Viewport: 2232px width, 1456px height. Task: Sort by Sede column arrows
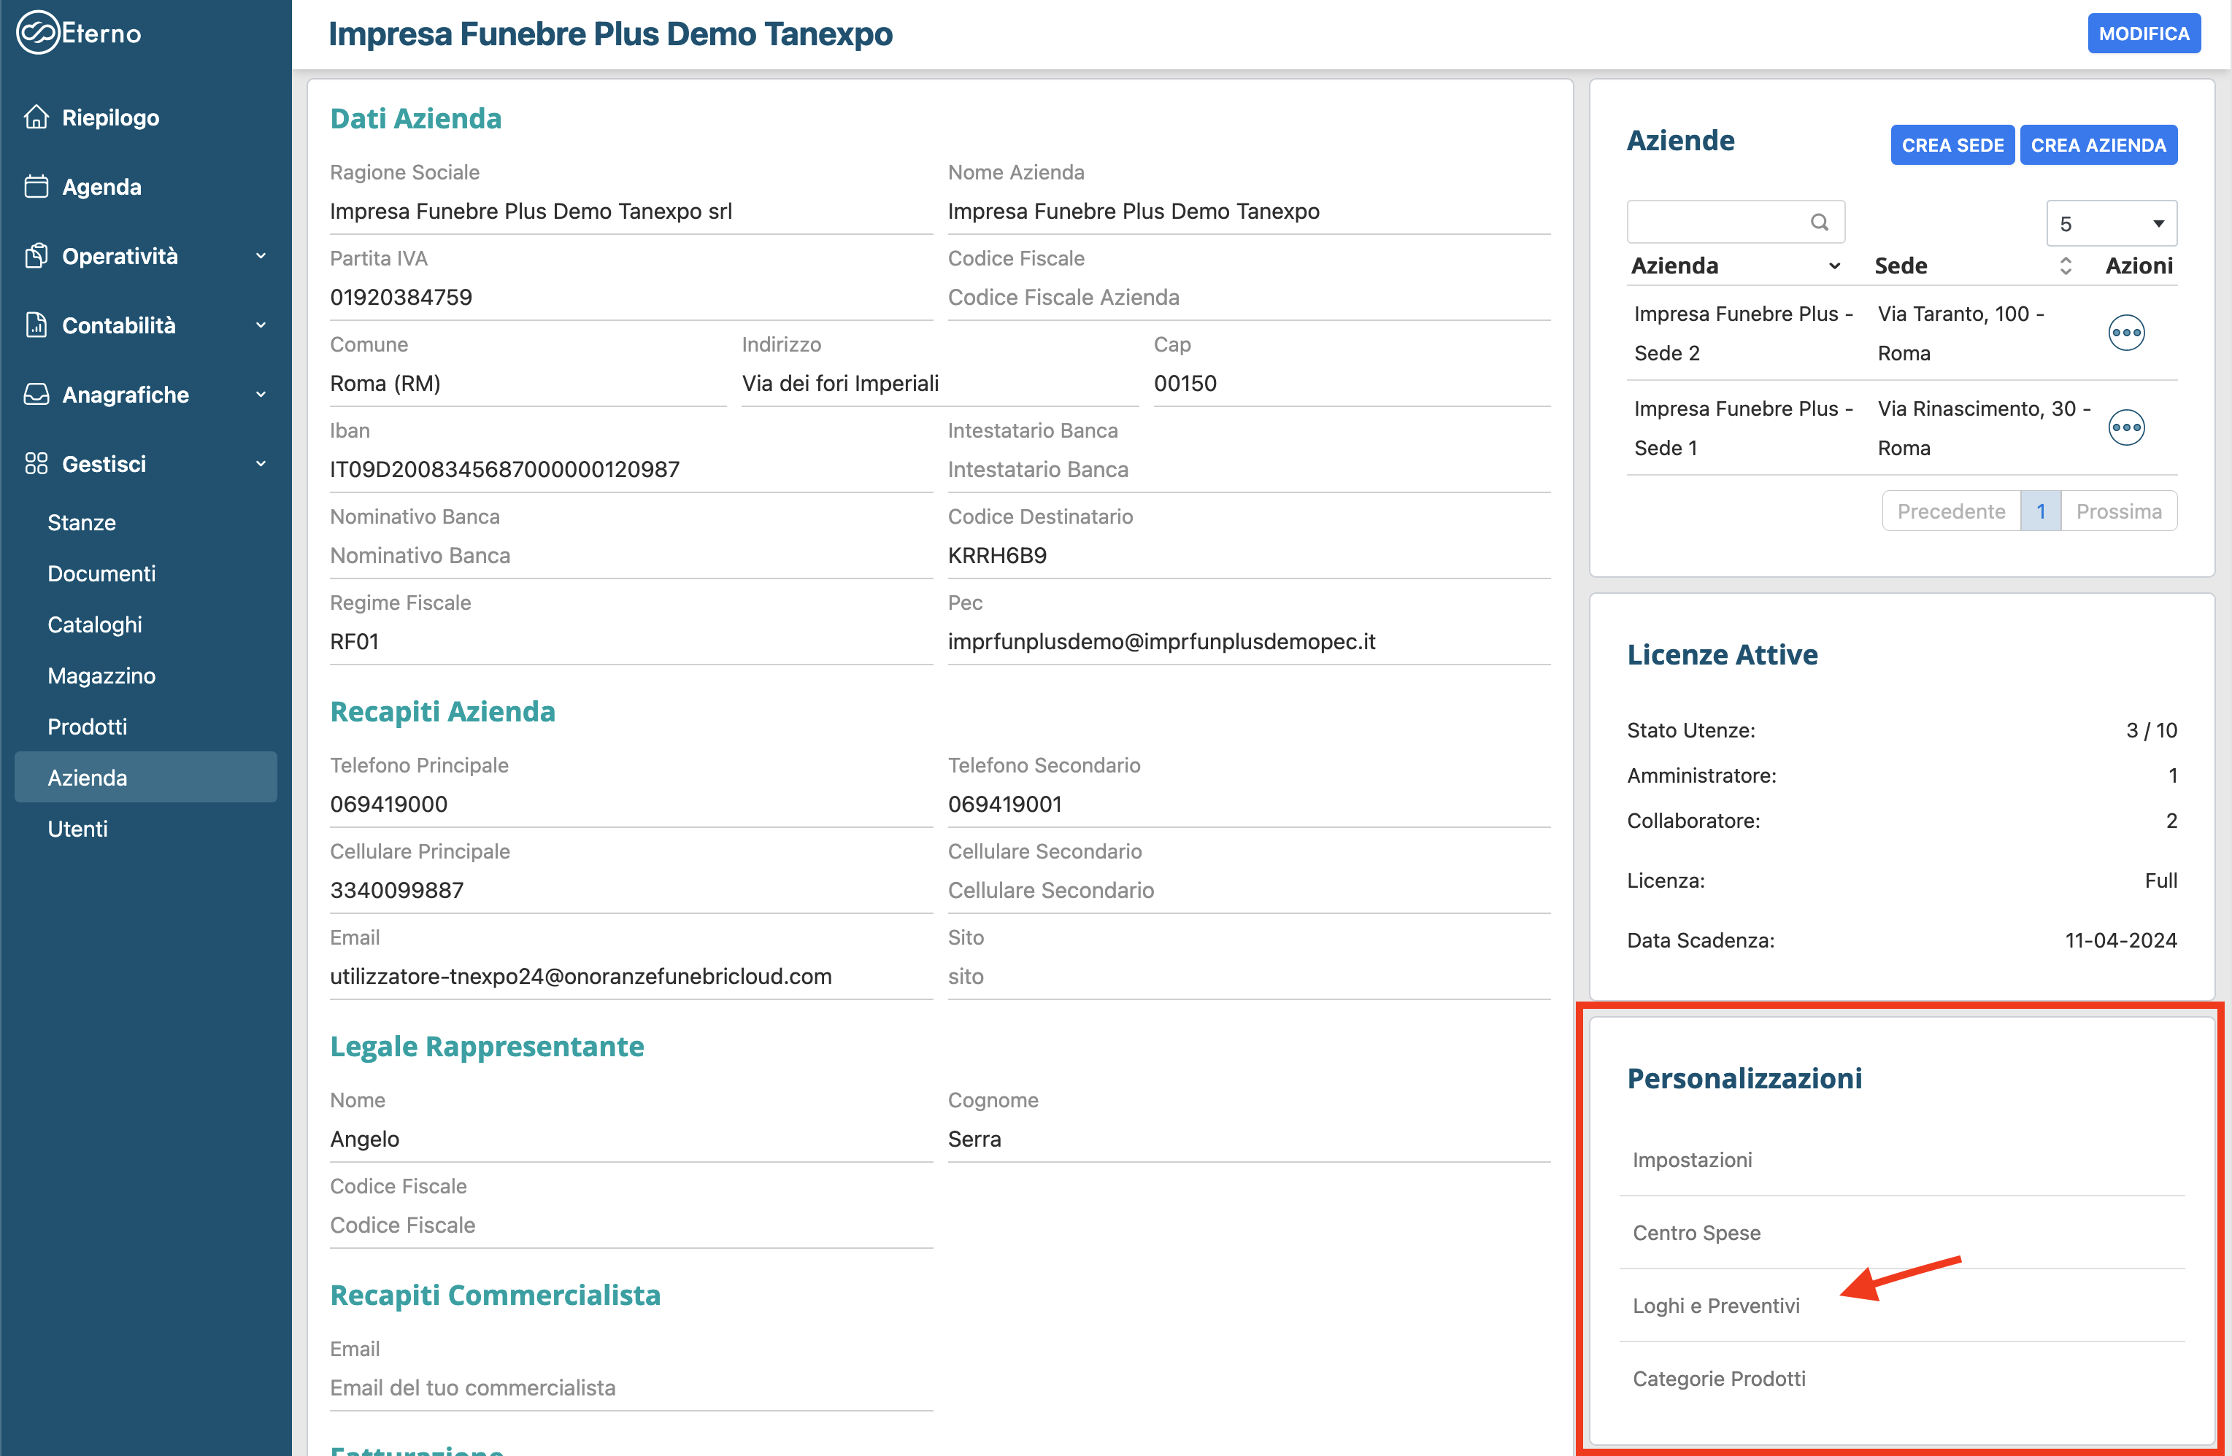(2065, 266)
